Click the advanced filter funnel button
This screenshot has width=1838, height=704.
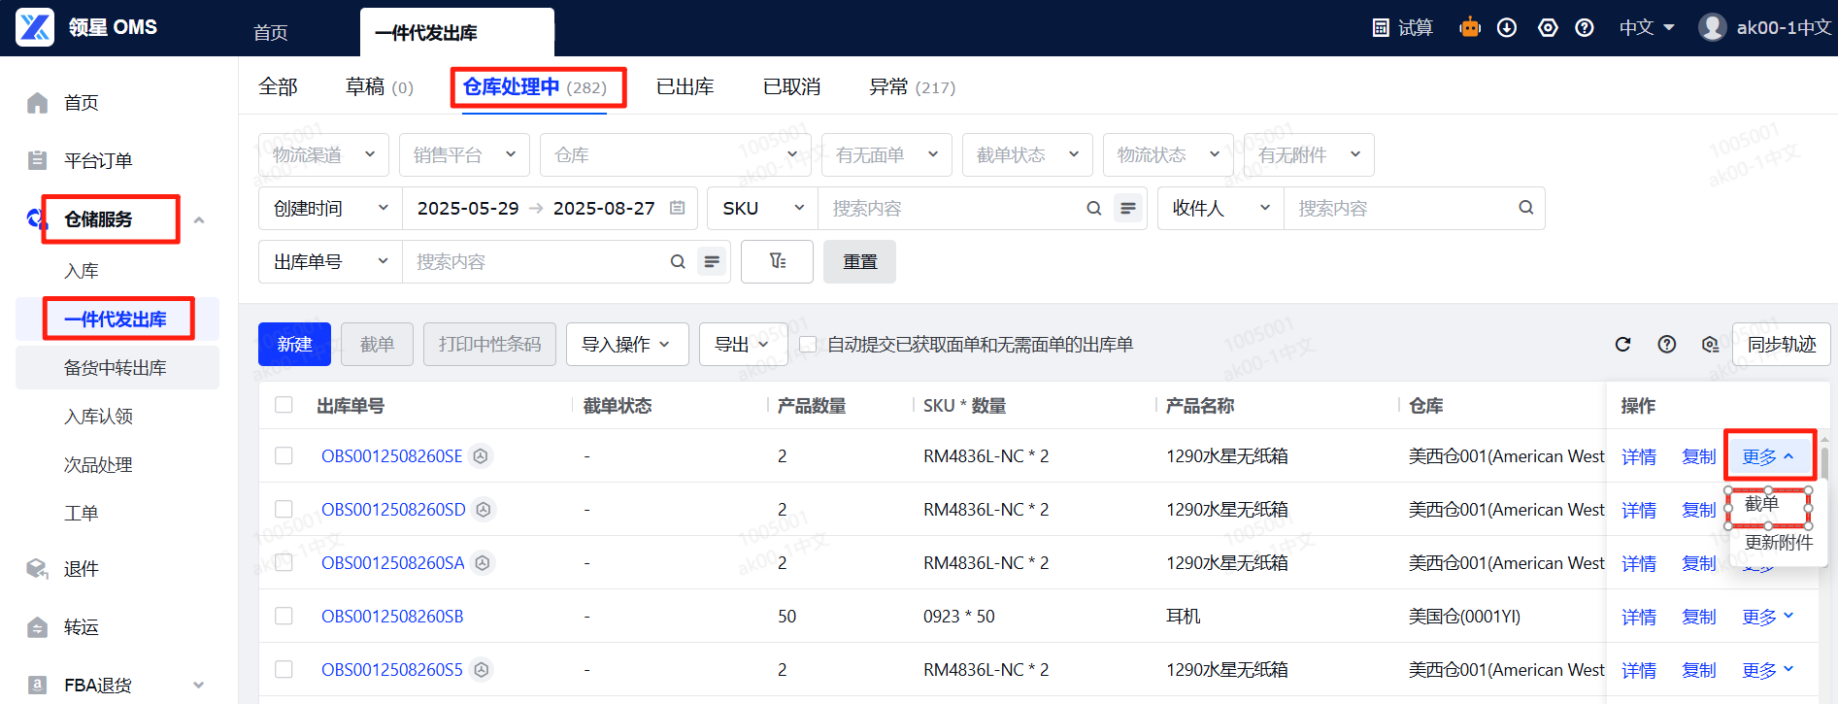pyautogui.click(x=777, y=261)
